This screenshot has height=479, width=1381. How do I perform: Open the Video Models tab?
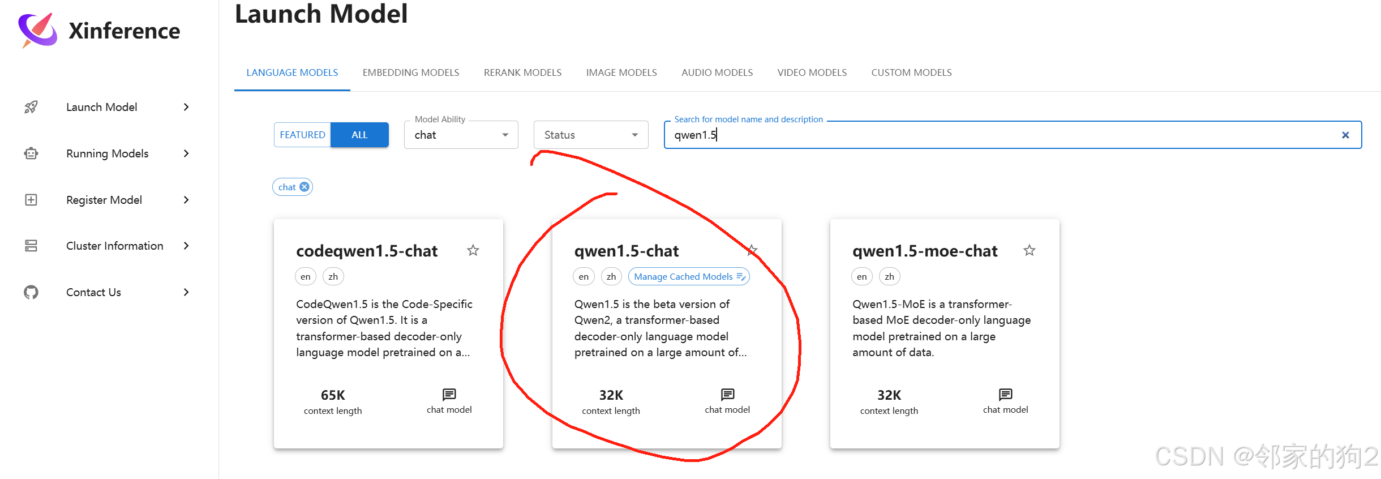(x=812, y=72)
